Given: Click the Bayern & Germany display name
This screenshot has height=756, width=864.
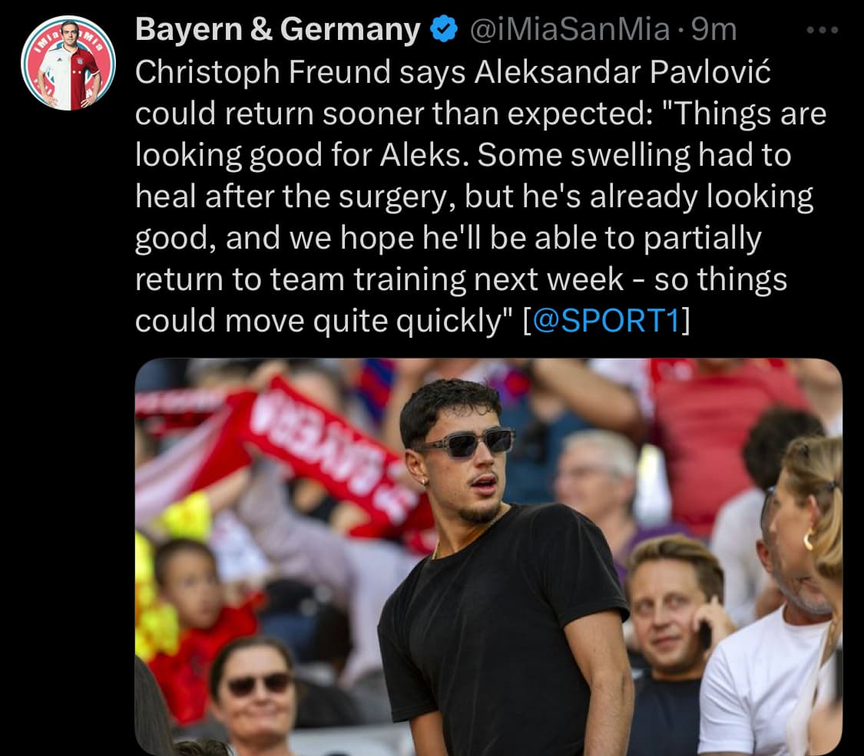Looking at the screenshot, I should pyautogui.click(x=278, y=29).
